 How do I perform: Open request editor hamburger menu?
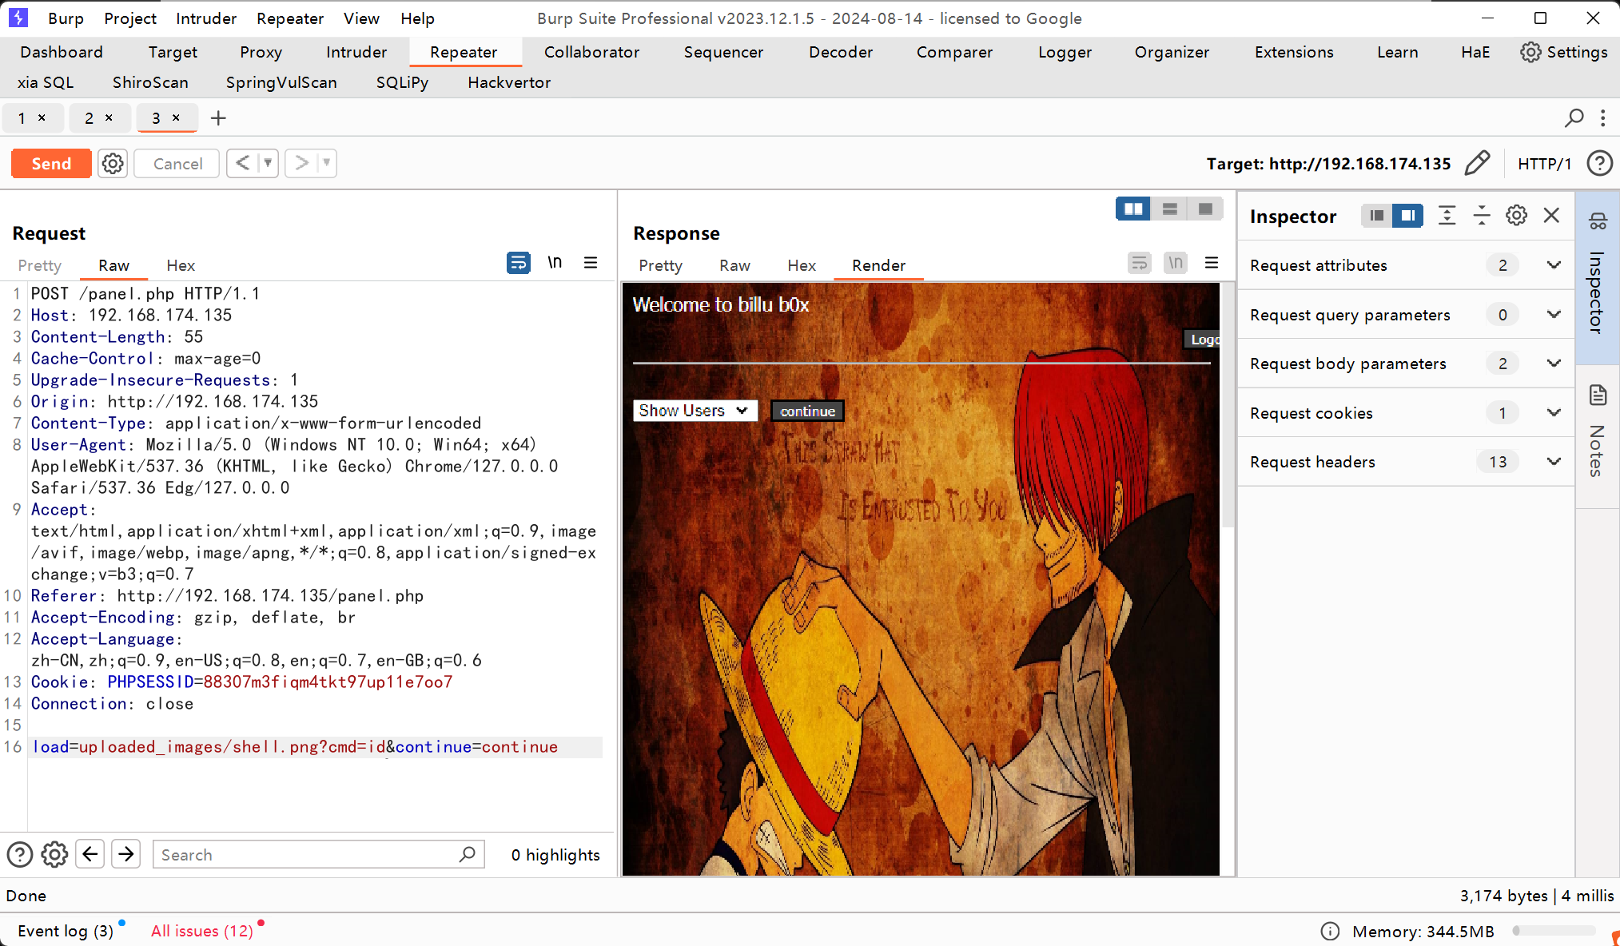click(591, 262)
